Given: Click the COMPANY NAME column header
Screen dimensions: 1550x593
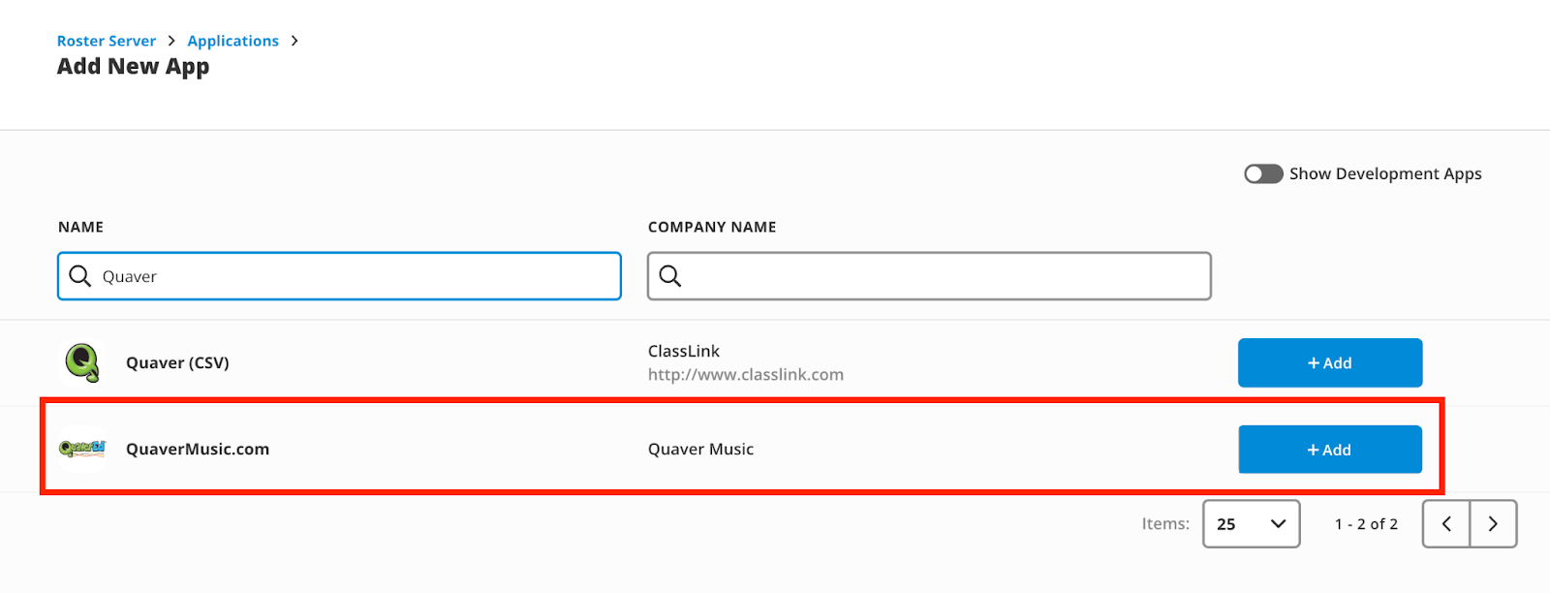Looking at the screenshot, I should (712, 227).
